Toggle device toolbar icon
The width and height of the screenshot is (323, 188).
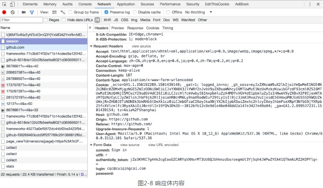[12, 4]
